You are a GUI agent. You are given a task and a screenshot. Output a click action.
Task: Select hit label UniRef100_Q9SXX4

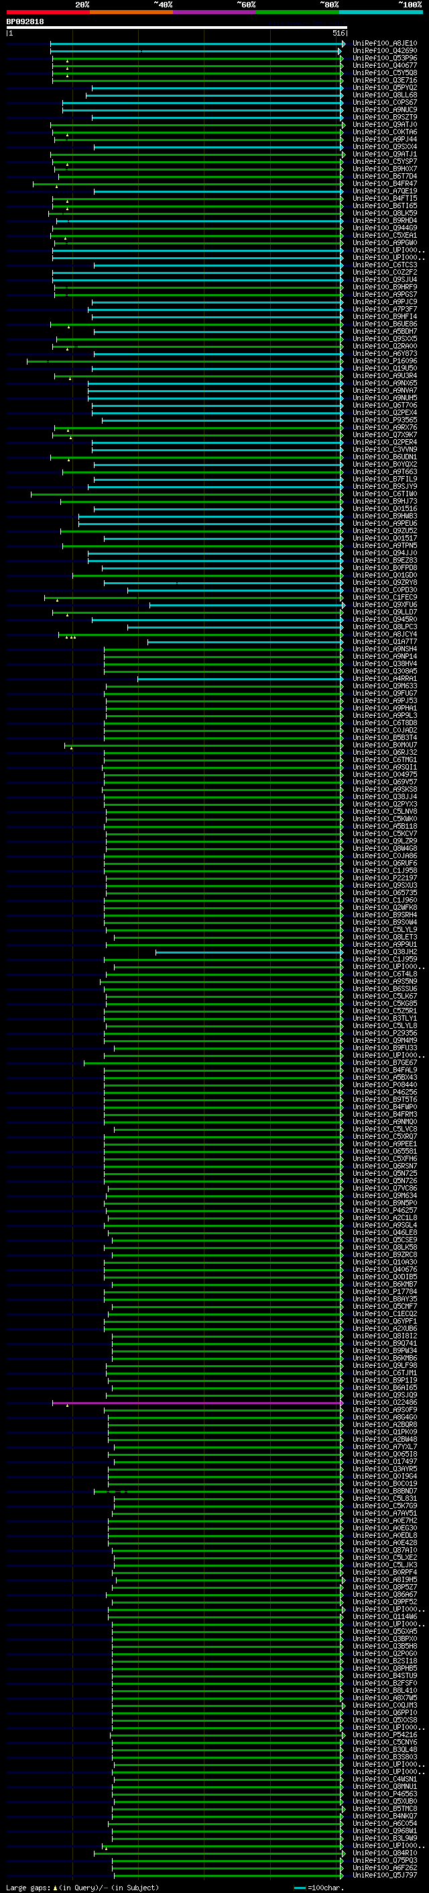385,146
